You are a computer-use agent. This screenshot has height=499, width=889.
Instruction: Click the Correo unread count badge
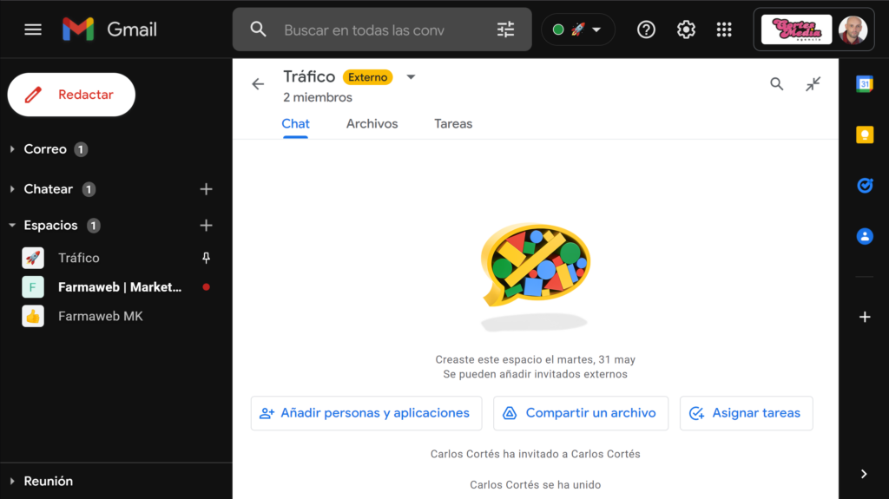tap(81, 149)
